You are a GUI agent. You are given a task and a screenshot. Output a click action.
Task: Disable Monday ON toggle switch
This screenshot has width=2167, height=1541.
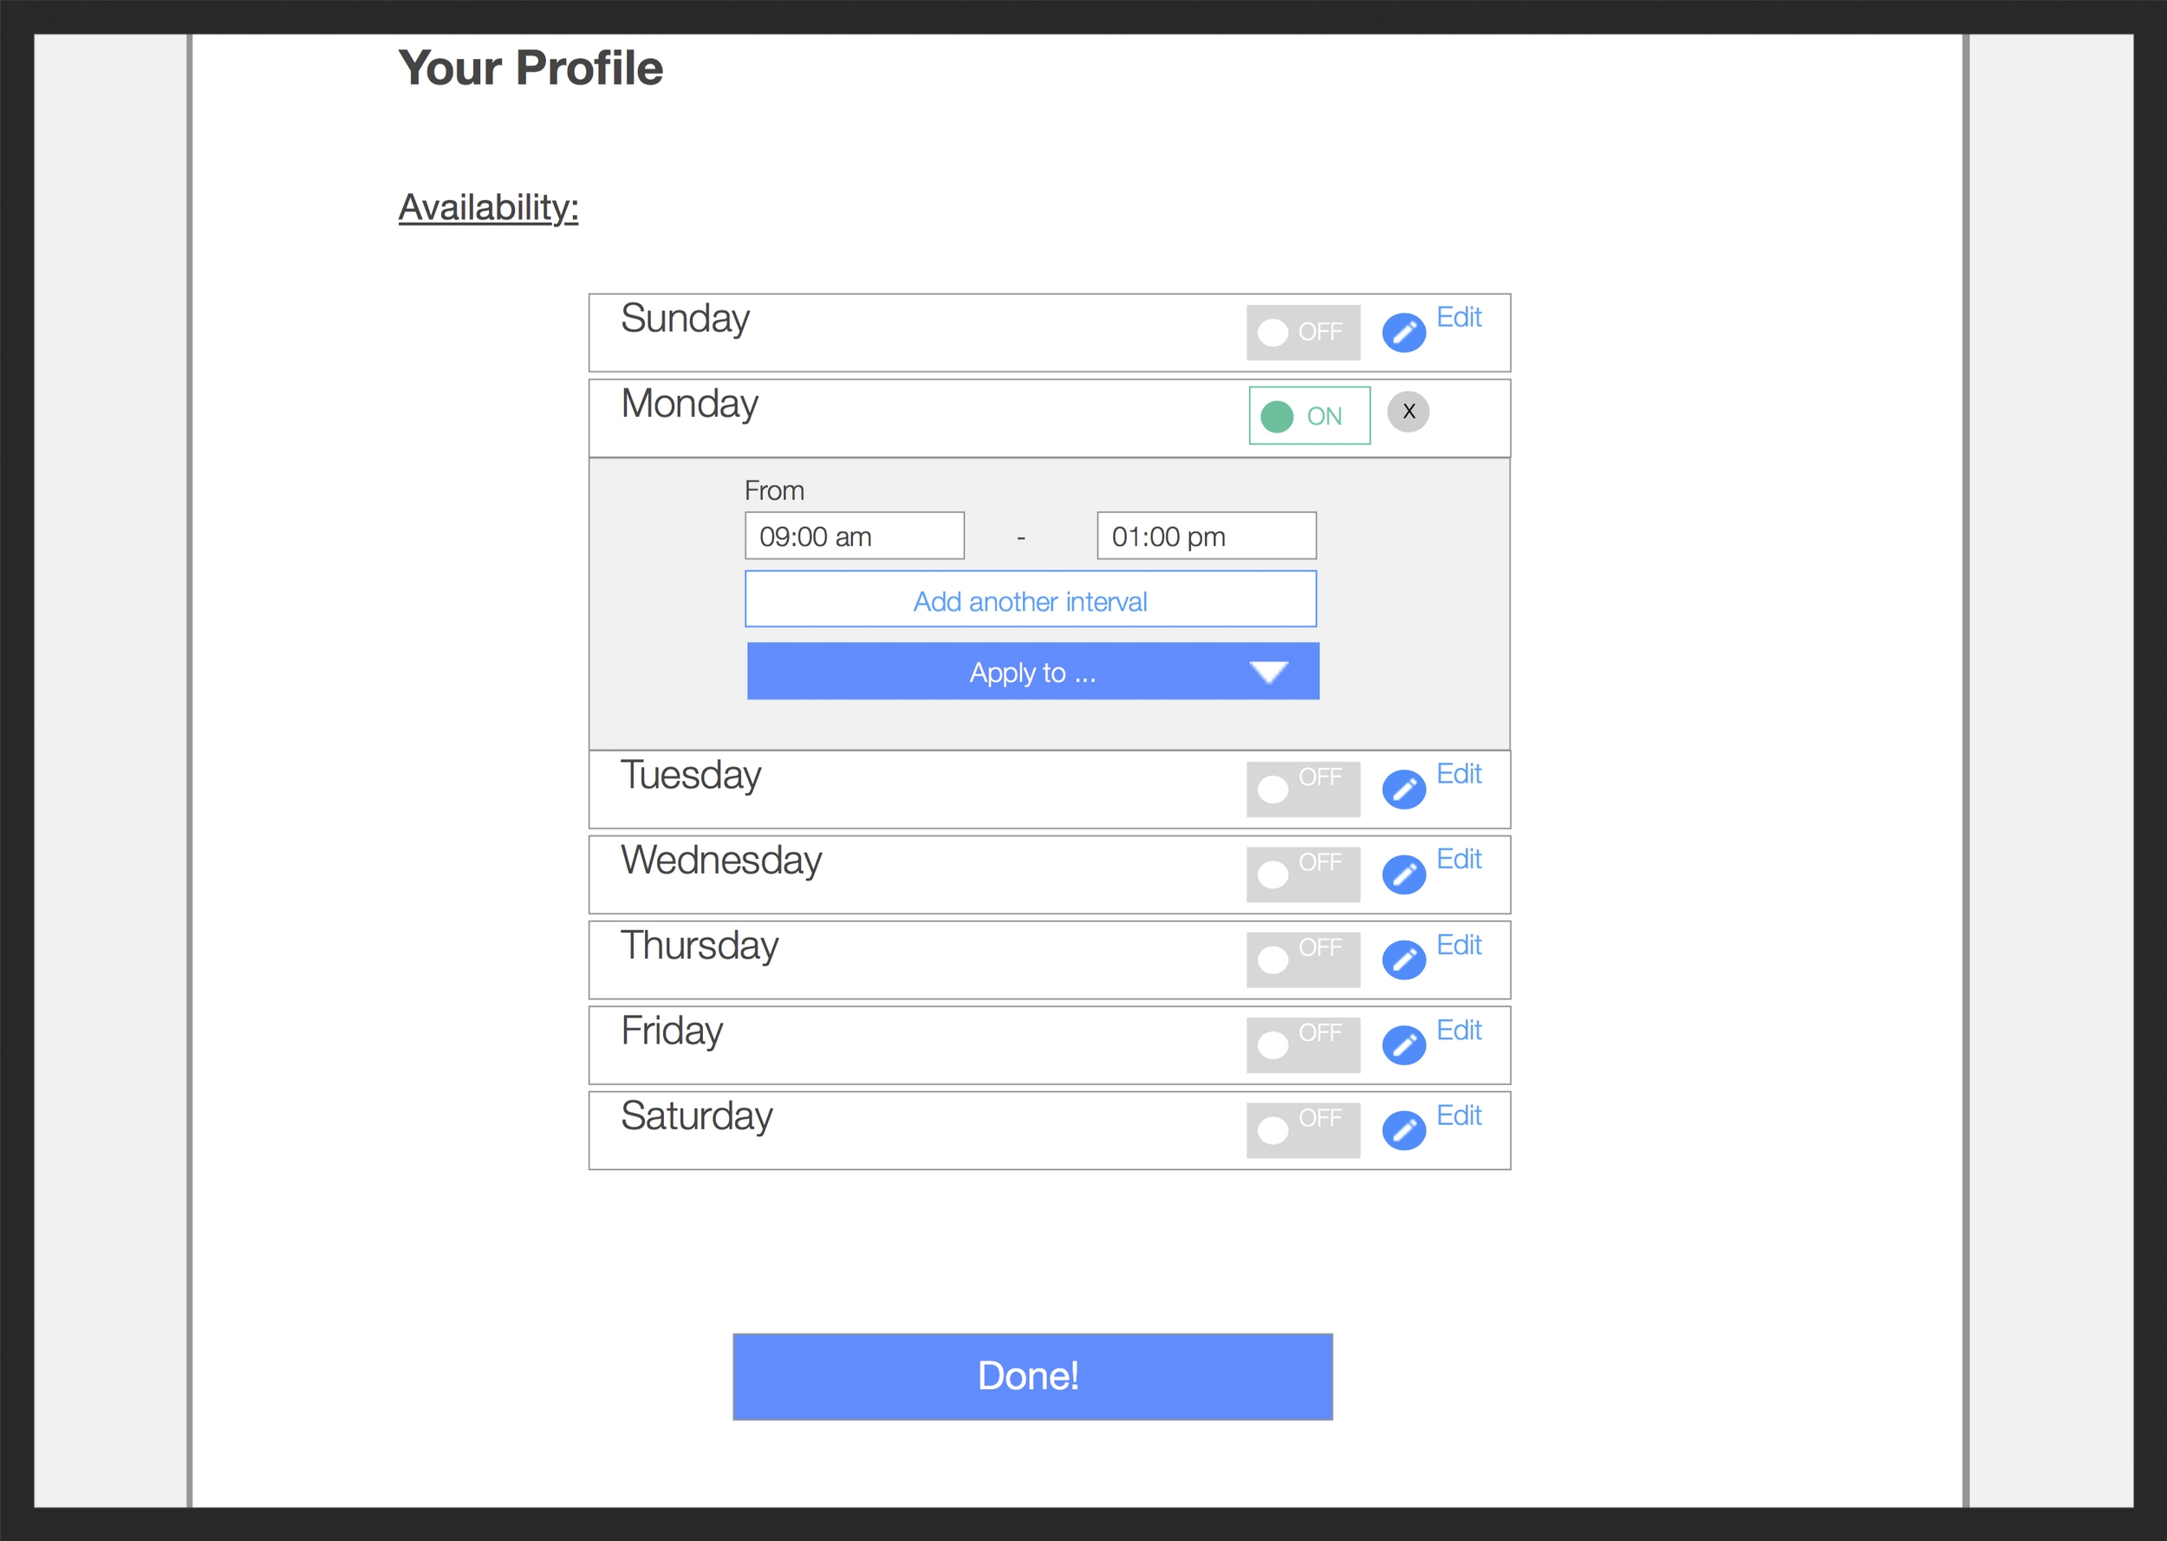1308,412
